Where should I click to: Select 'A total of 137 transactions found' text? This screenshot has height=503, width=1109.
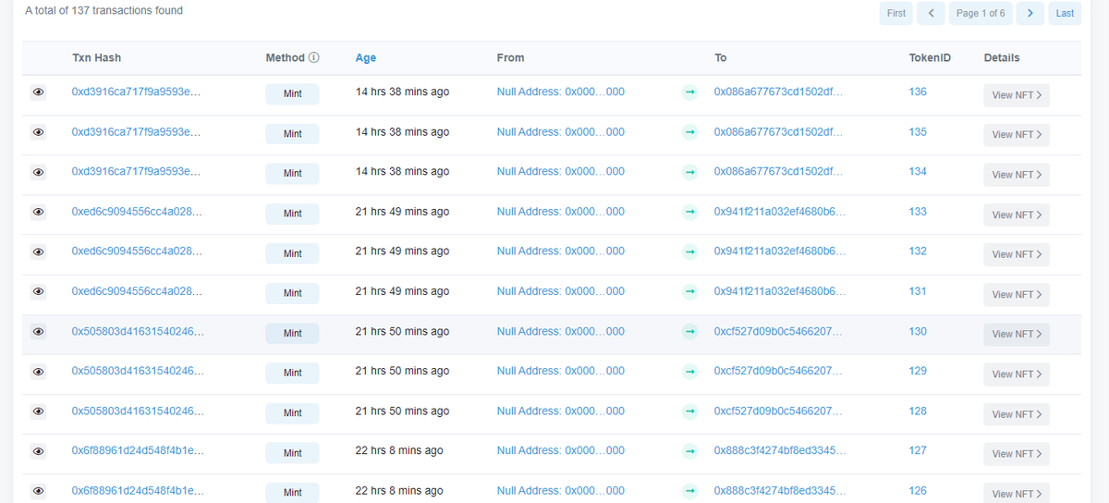click(104, 10)
